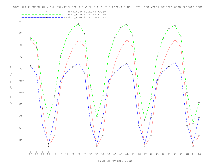Click x-axis forecast hour label 18
Screen dimensions: 217x168
pyautogui.click(x=67, y=154)
